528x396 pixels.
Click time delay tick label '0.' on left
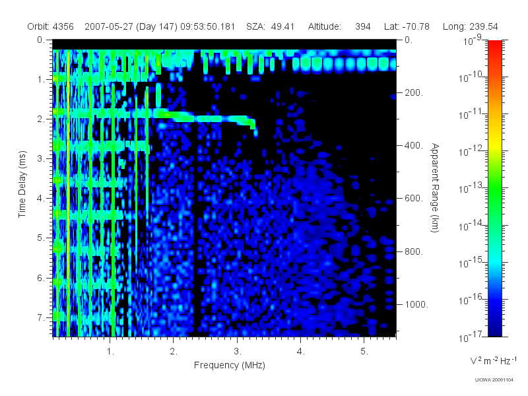[x=41, y=40]
